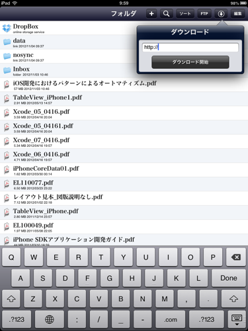Image resolution: width=248 pixels, height=331 pixels.
Task: Tap the Q key
Action: click(x=11, y=257)
